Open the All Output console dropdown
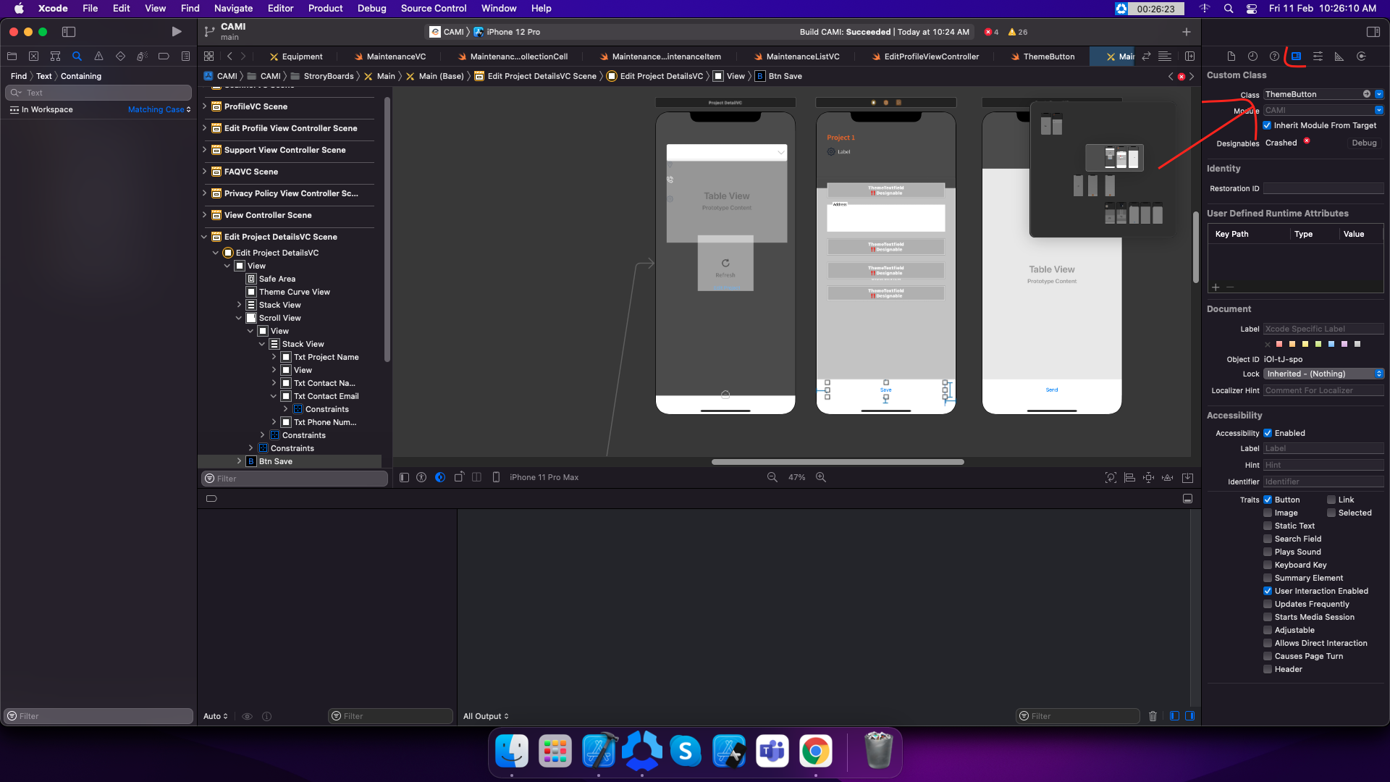The height and width of the screenshot is (782, 1390). [x=486, y=716]
